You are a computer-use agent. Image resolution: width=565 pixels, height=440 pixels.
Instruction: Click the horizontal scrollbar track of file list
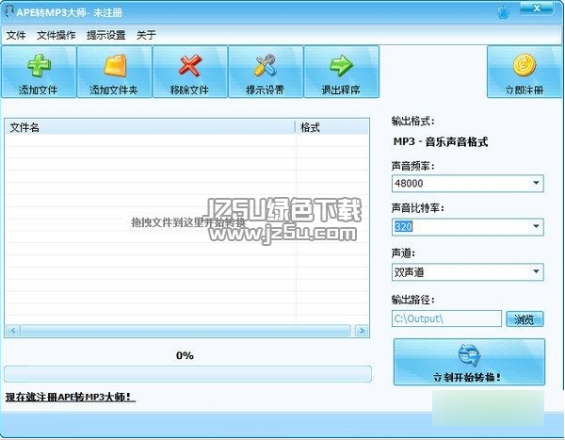coord(186,331)
